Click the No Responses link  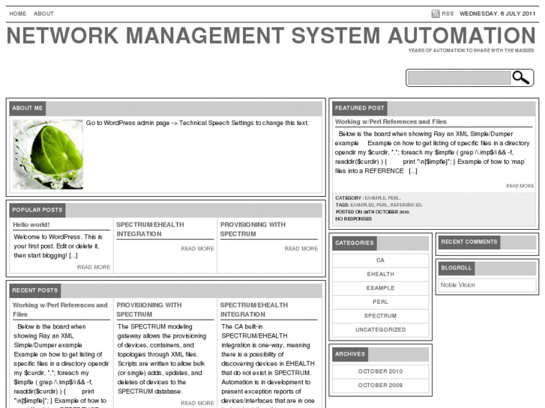point(354,219)
